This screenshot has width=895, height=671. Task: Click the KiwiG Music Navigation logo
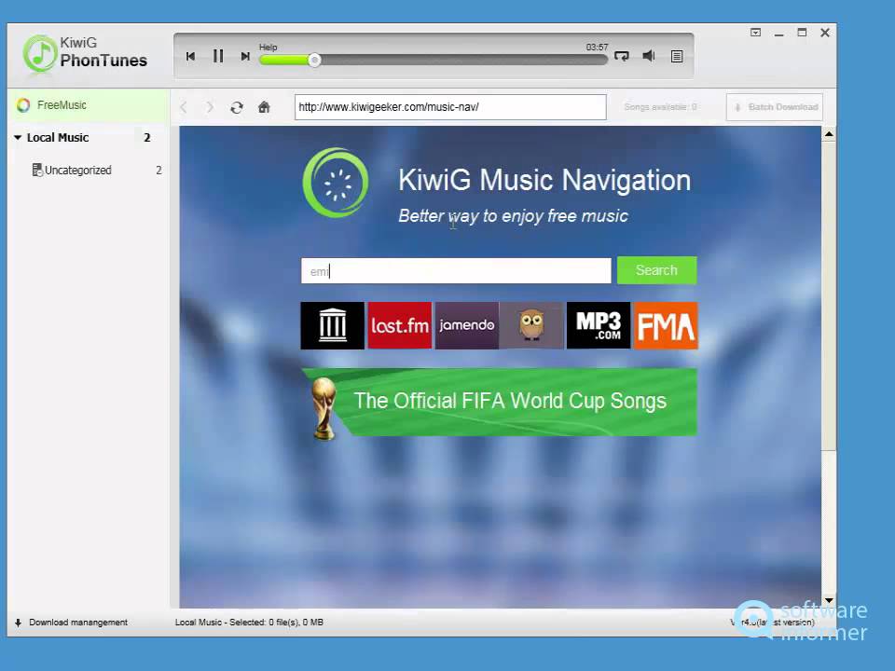click(x=336, y=183)
